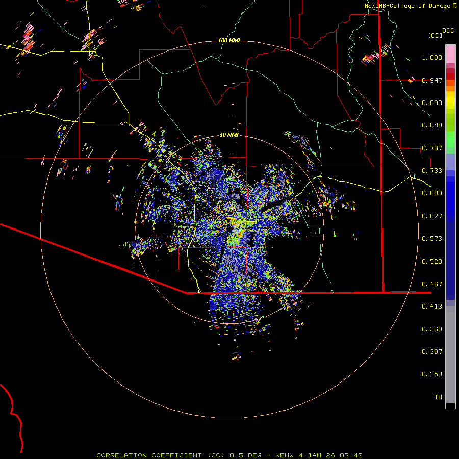Image resolution: width=459 pixels, height=459 pixels.
Task: Click the 0.733 color scale value
Action: coord(432,171)
